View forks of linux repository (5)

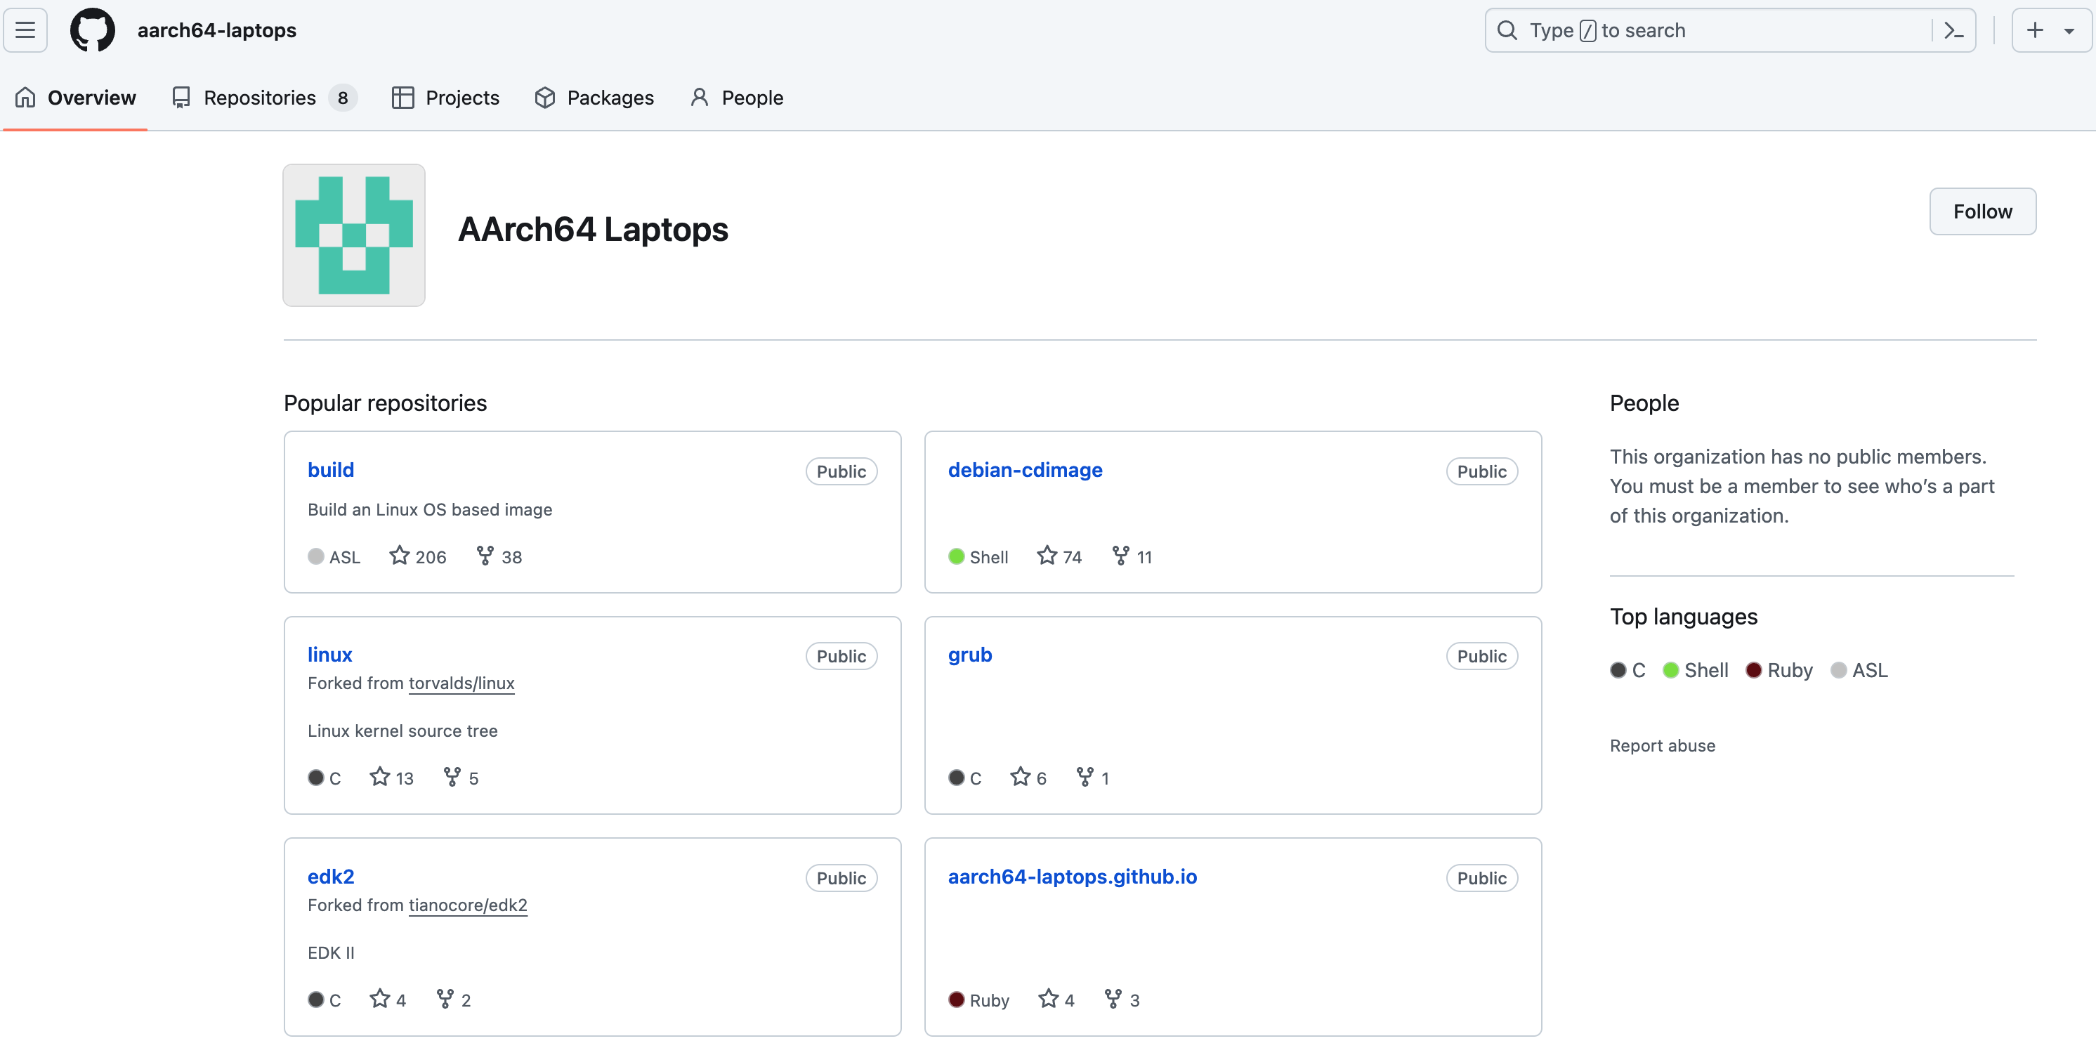click(461, 778)
